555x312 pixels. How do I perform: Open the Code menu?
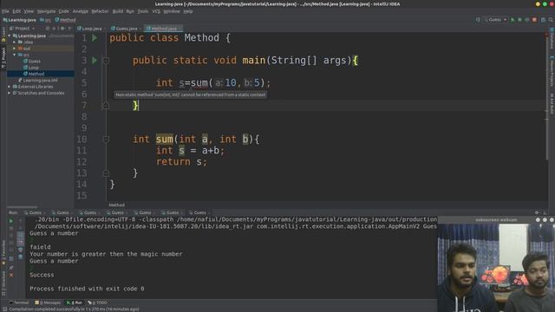63,11
